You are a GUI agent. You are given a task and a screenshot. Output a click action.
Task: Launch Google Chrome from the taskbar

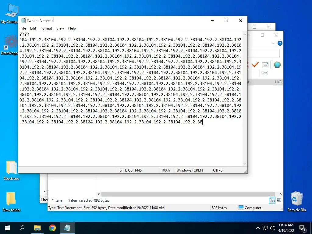52,228
